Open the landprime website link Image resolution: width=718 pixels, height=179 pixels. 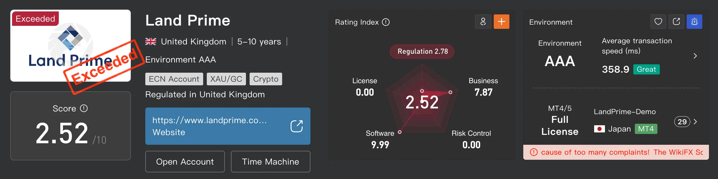[228, 126]
